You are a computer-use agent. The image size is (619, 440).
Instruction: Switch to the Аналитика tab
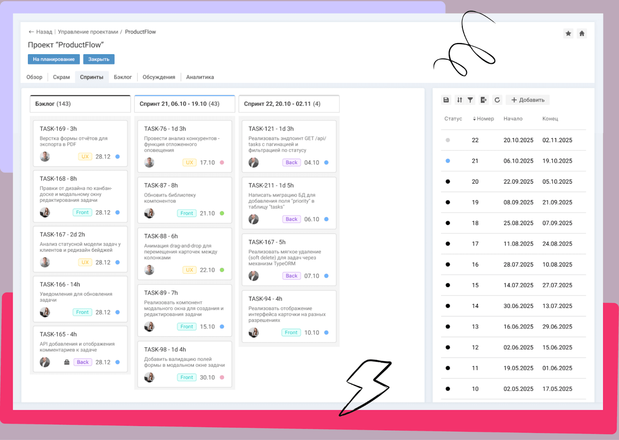200,77
